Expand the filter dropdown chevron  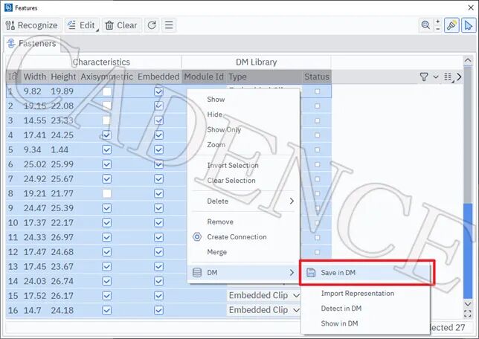tap(436, 77)
